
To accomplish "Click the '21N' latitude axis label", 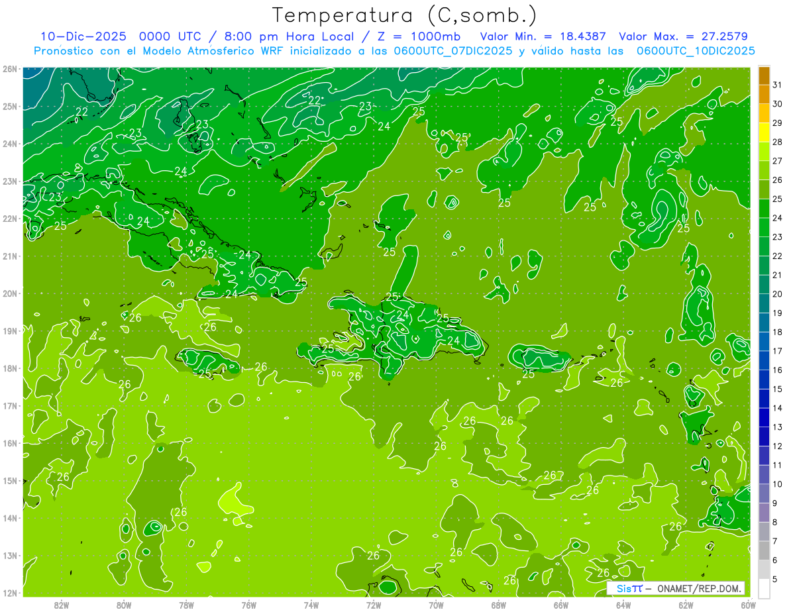I will [9, 256].
